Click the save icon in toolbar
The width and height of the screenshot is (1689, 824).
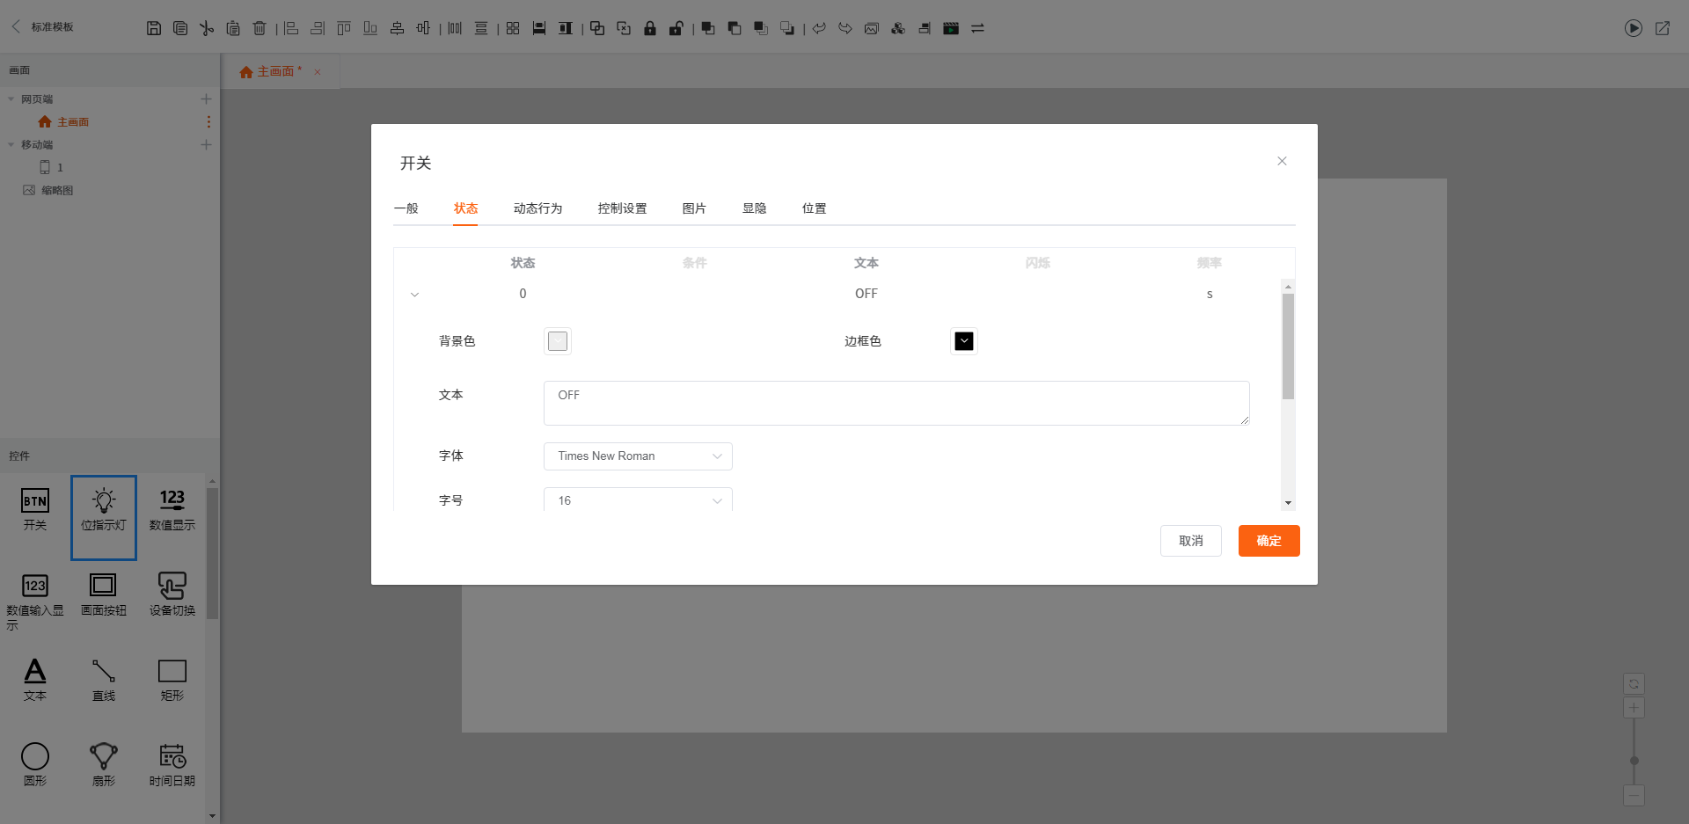pyautogui.click(x=154, y=28)
